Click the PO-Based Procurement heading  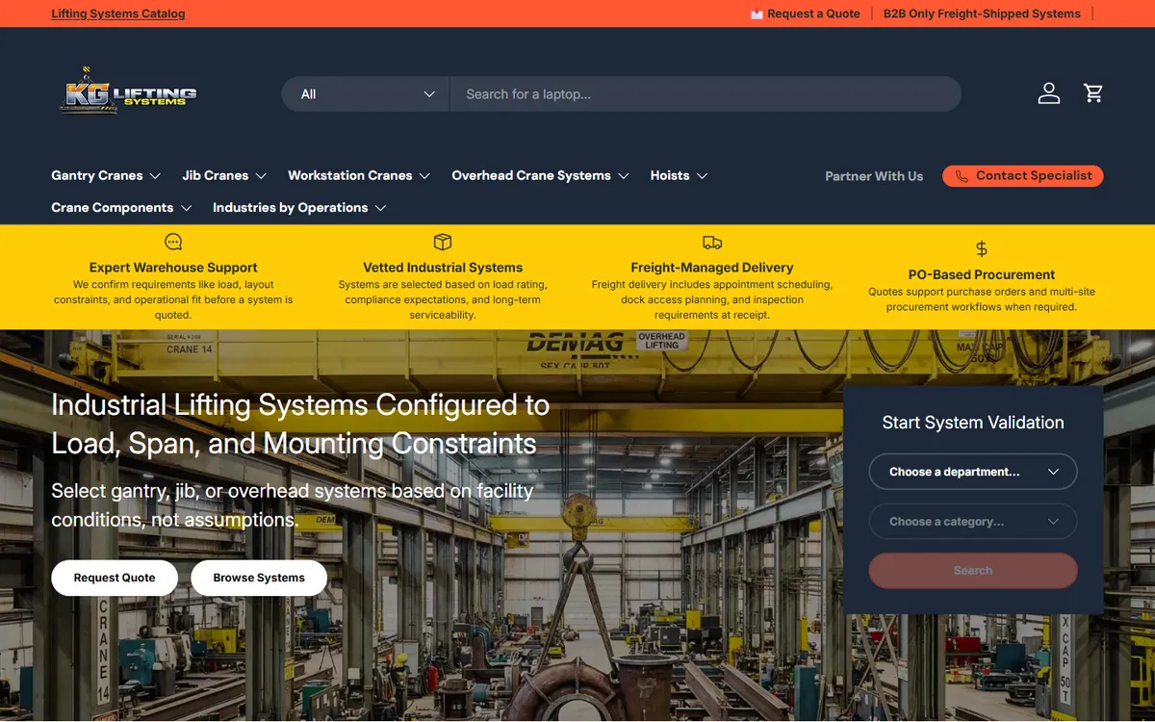pos(982,274)
